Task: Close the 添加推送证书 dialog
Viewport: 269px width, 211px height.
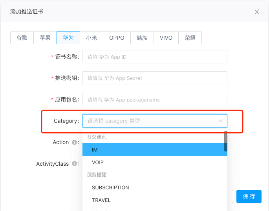Action: pyautogui.click(x=257, y=12)
